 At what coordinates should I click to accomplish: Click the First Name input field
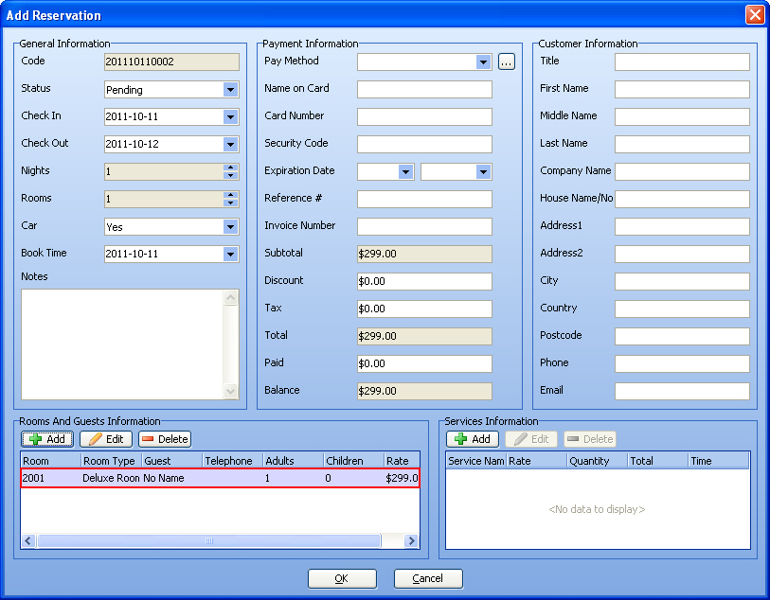click(682, 90)
